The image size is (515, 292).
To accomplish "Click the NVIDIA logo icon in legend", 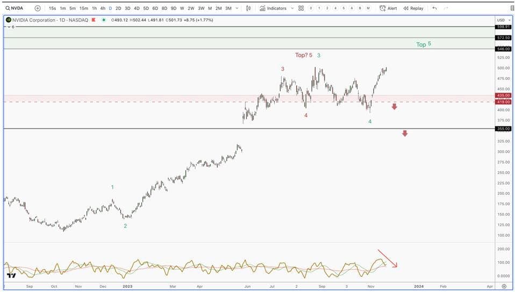I will click(x=9, y=20).
